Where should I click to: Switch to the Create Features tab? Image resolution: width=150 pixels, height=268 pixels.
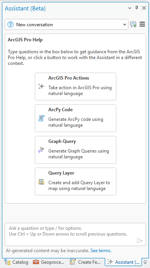[x=85, y=262]
